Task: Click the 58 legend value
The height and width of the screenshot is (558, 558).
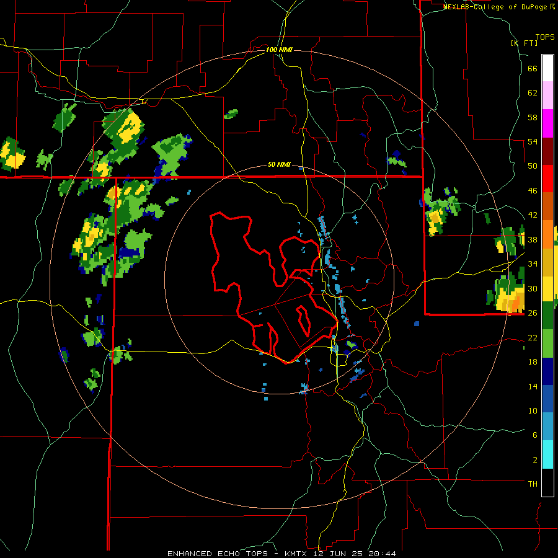Action: (x=533, y=117)
